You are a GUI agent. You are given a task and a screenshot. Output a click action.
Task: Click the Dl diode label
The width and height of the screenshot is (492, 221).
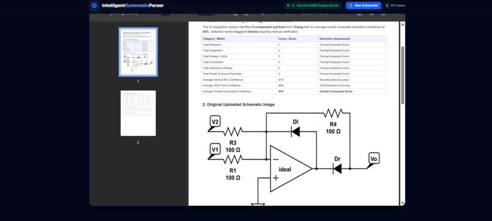pyautogui.click(x=295, y=122)
